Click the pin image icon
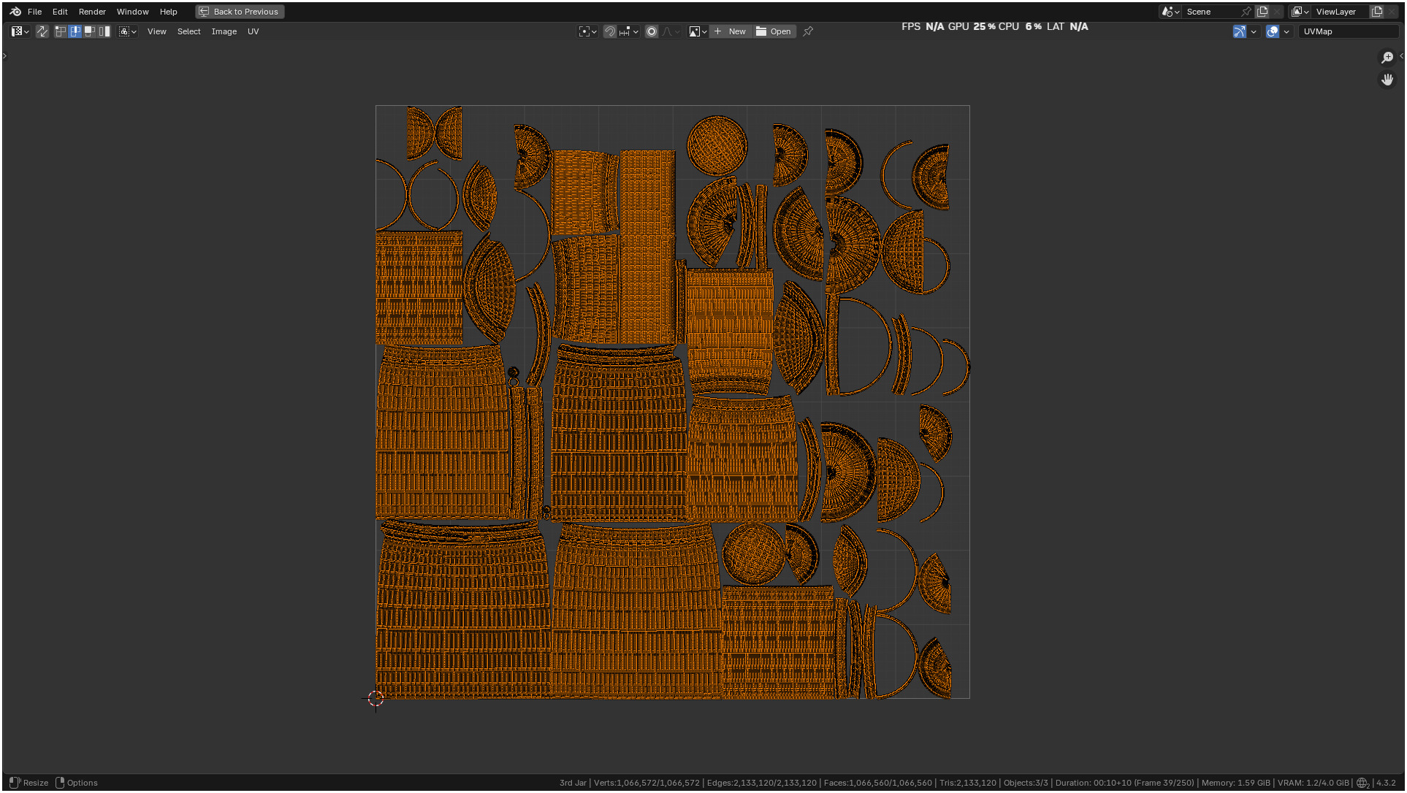Image resolution: width=1407 pixels, height=793 pixels. pos(808,31)
